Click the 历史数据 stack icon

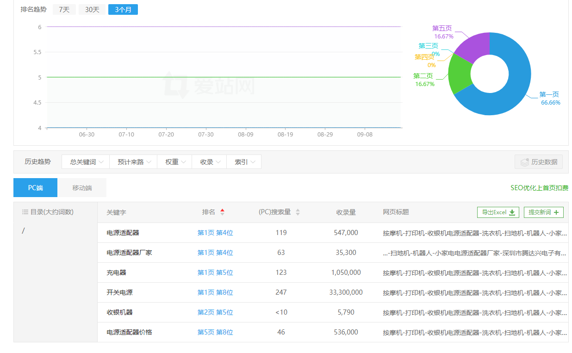tap(524, 162)
